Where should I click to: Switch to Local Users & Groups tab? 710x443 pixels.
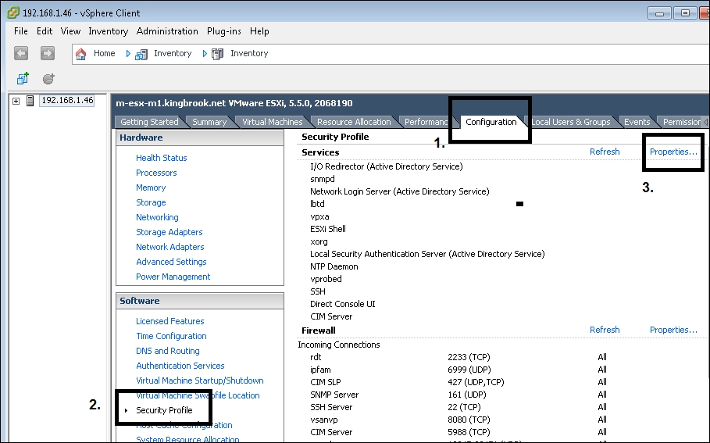click(x=570, y=122)
